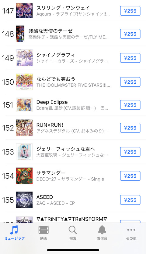Open the ASEED album cover thumbnail

click(24, 200)
